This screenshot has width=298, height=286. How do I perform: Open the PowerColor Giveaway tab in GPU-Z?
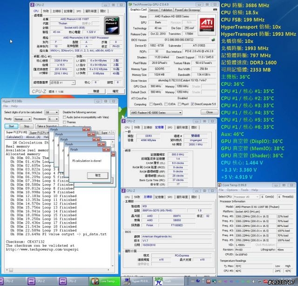(x=187, y=10)
